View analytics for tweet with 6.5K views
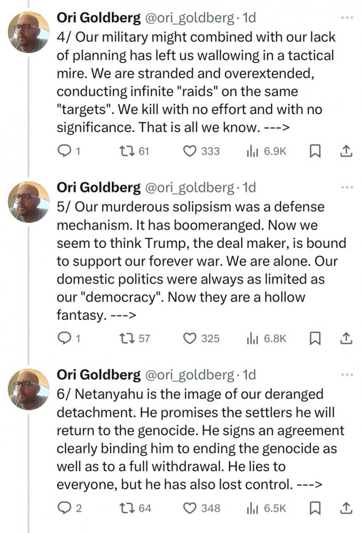Viewport: 363px width, 533px height. (x=252, y=508)
